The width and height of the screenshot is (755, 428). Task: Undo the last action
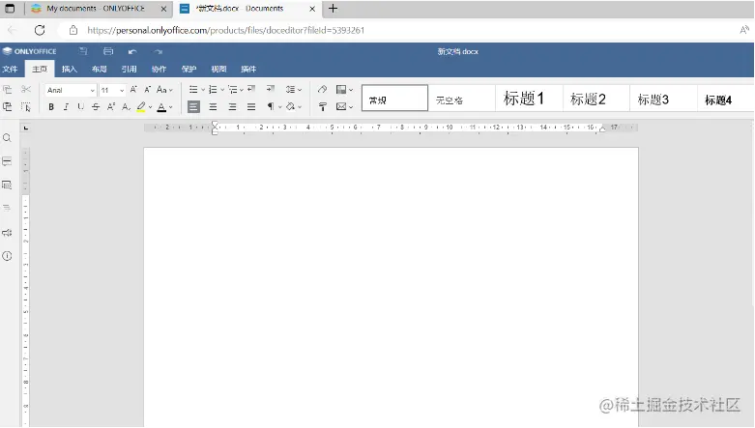coord(132,51)
